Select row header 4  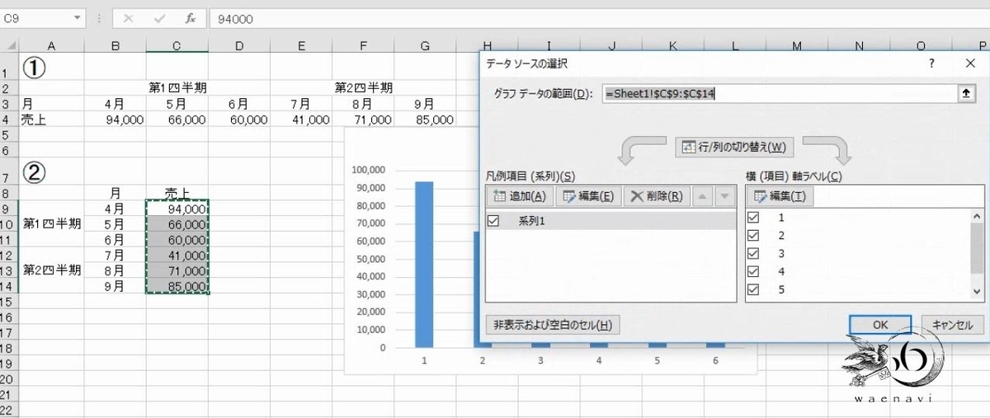(8, 120)
